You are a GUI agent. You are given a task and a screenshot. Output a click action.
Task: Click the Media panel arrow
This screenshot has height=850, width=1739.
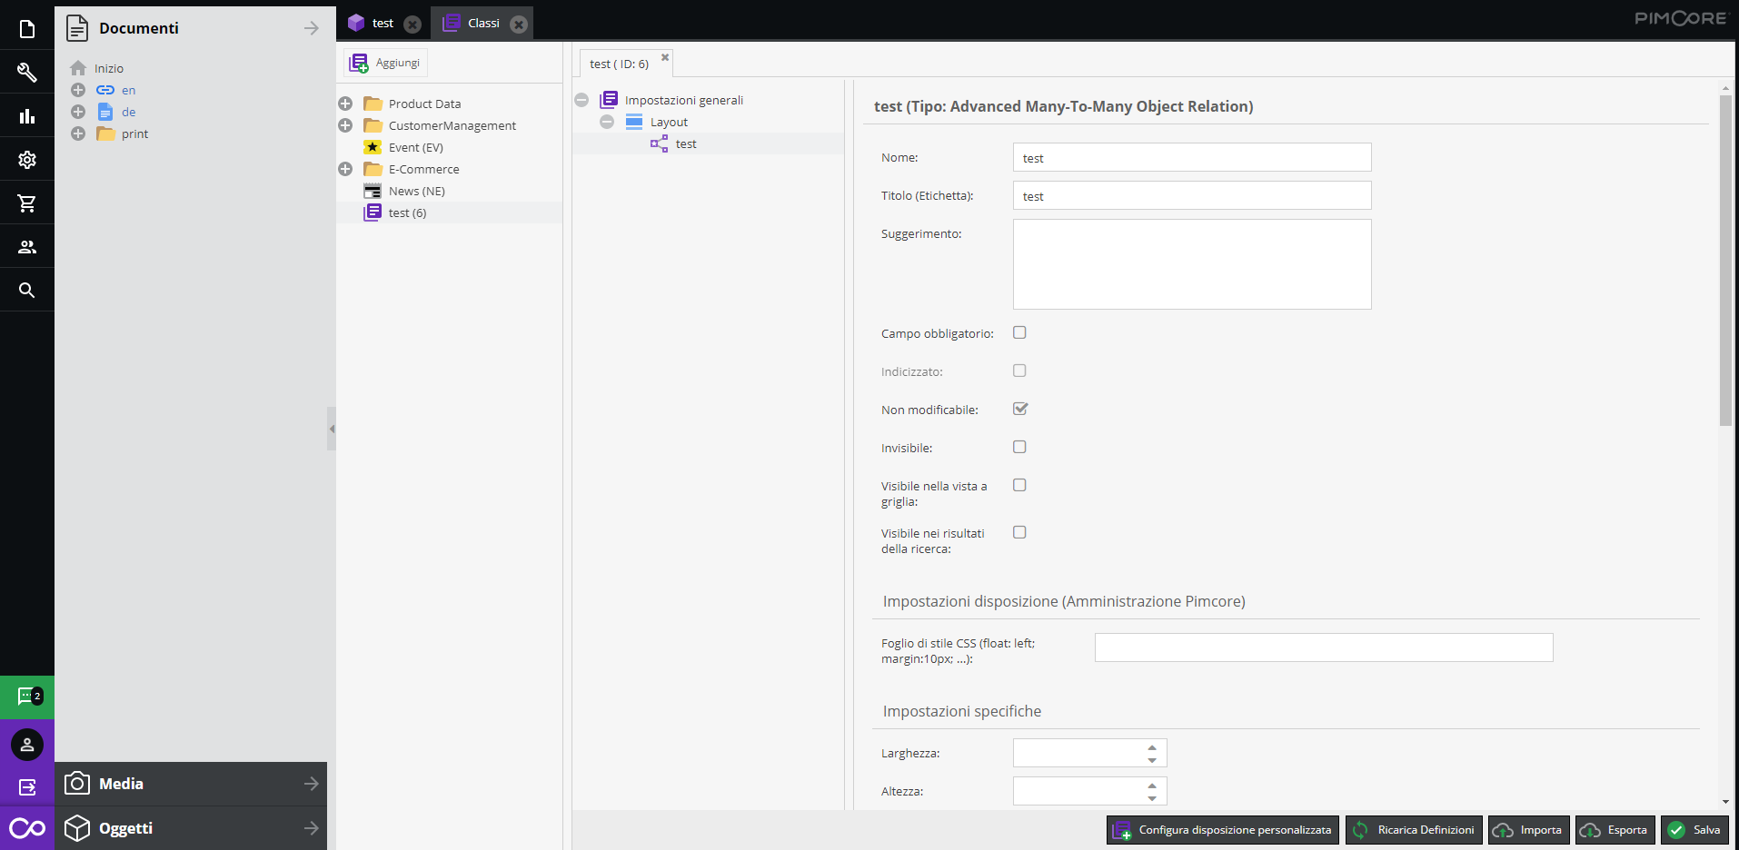pyautogui.click(x=311, y=784)
